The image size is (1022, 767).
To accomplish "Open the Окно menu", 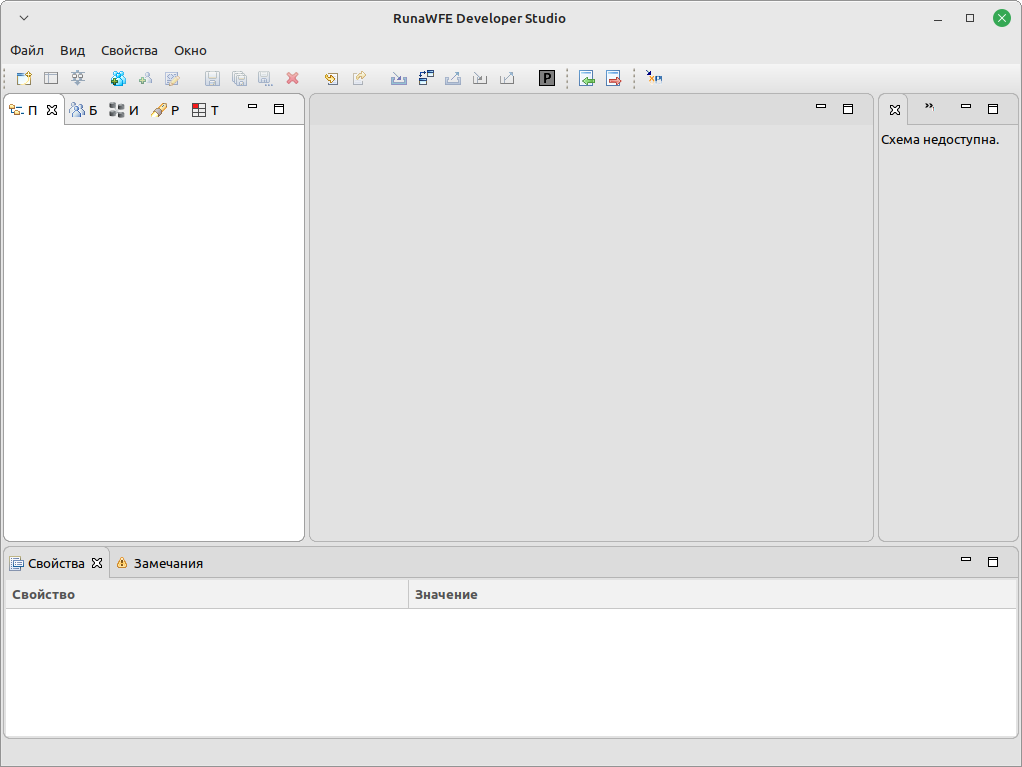I will tap(190, 50).
